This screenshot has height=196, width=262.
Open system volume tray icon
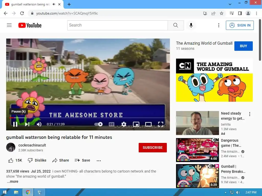(238, 192)
